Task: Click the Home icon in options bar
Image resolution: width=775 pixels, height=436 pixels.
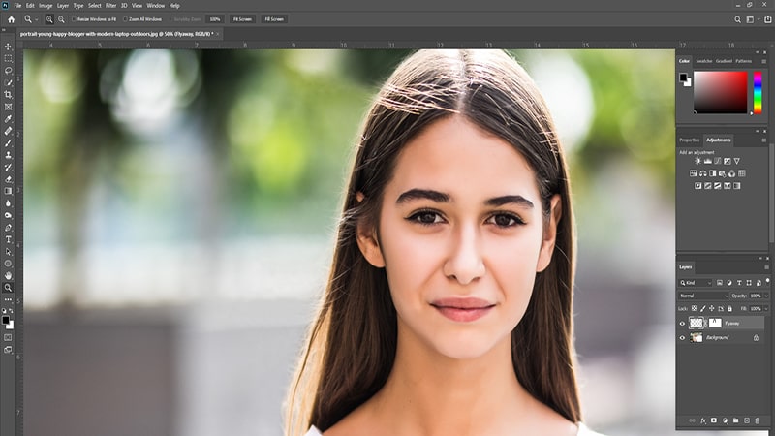Action: [x=11, y=18]
